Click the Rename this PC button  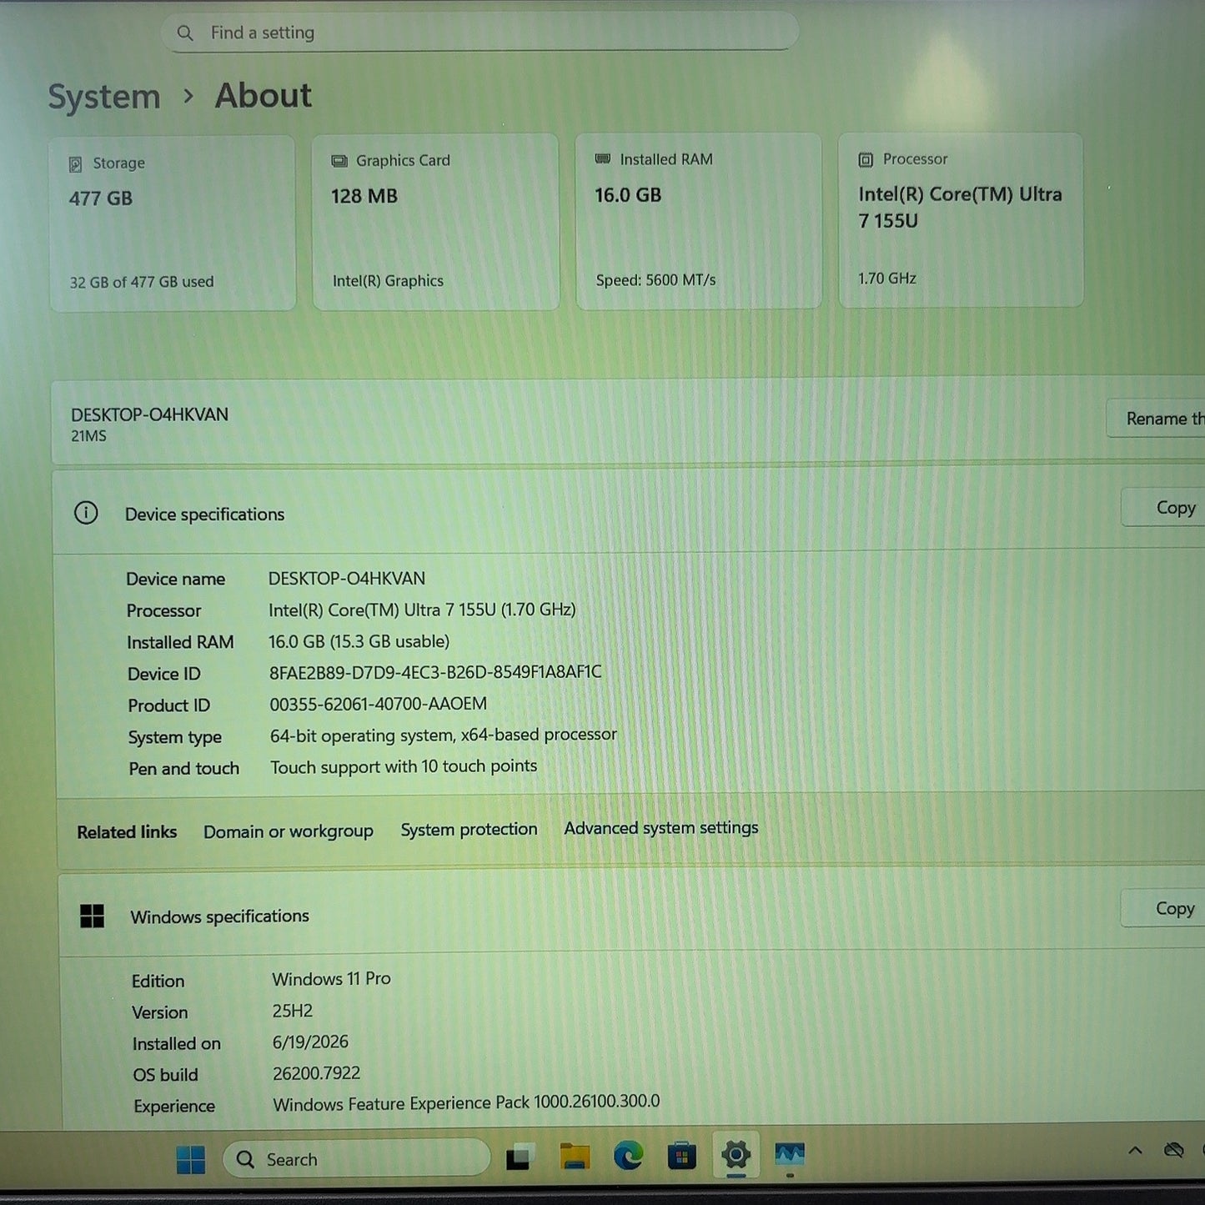point(1157,418)
